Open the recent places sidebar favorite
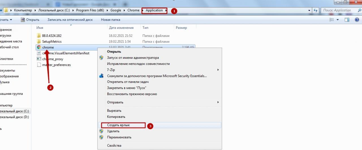The width and height of the screenshot is (362, 150). tap(11, 41)
